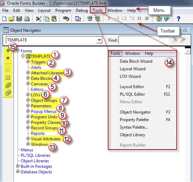Click the Paste clipboard icon
The image size is (193, 182).
tap(54, 19)
